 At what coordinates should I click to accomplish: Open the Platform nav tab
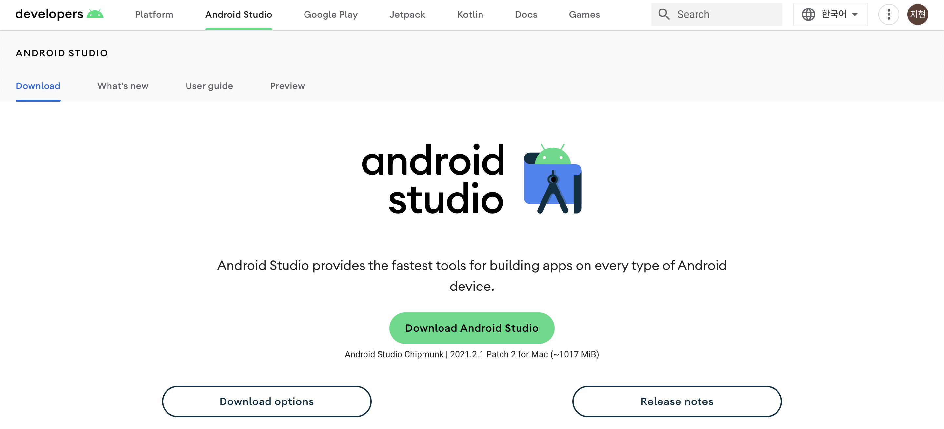tap(154, 14)
